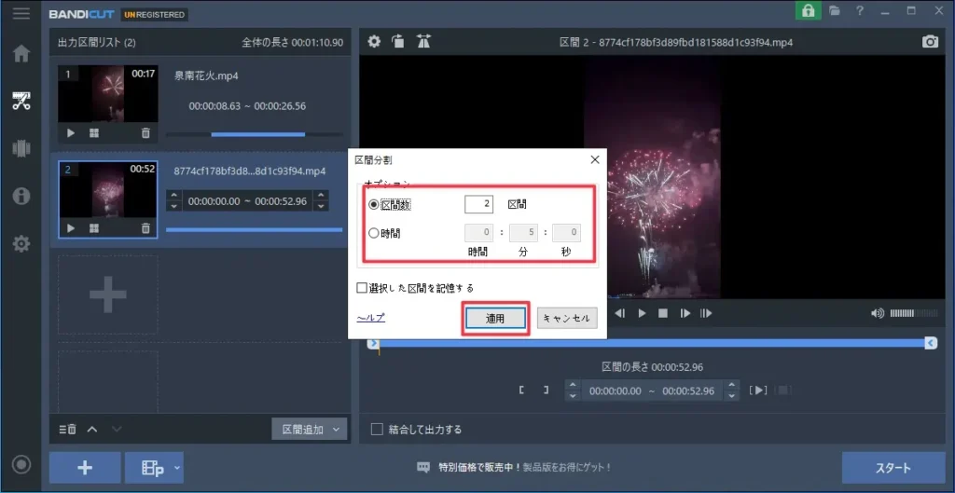
Task: Click 適用 to apply the split
Action: pyautogui.click(x=495, y=319)
